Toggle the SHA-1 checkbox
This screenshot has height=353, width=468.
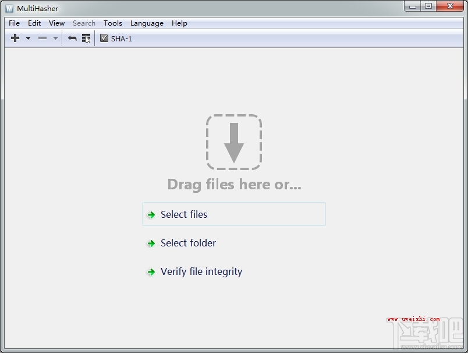pos(104,38)
